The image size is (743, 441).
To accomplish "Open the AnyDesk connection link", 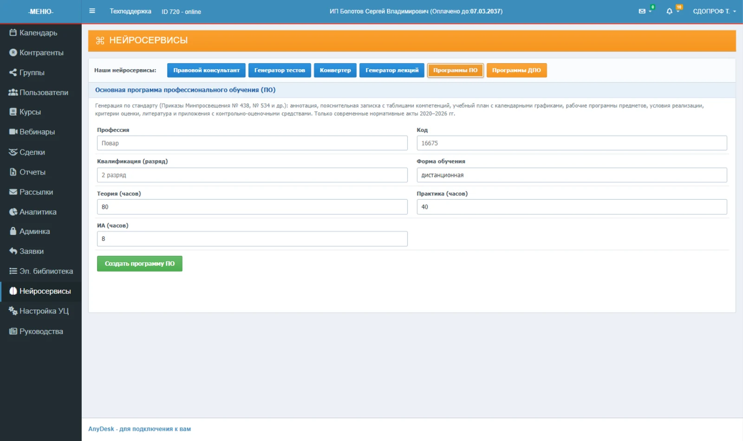I will tap(139, 429).
